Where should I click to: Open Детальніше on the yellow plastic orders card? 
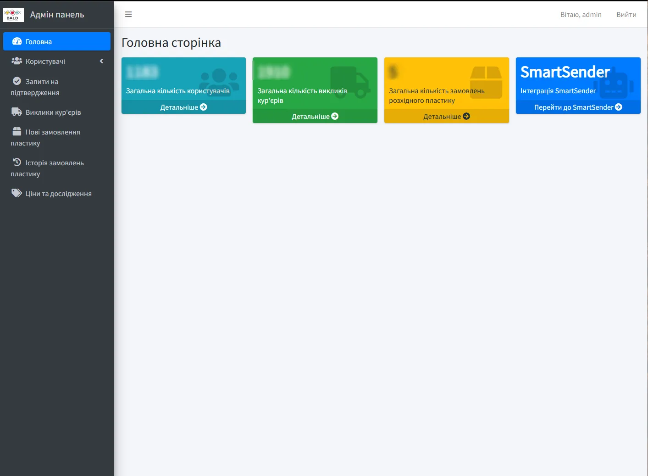[x=446, y=116]
